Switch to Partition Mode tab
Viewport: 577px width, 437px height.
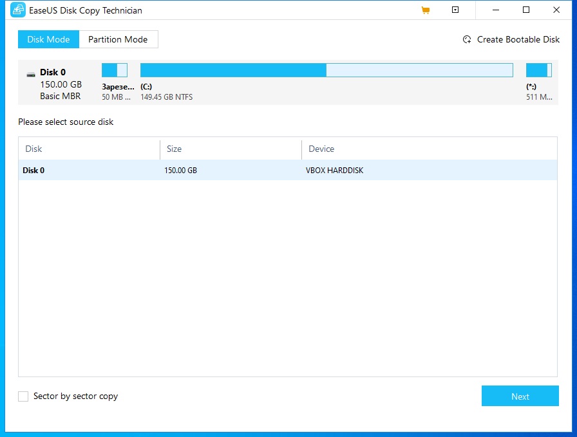click(x=118, y=39)
